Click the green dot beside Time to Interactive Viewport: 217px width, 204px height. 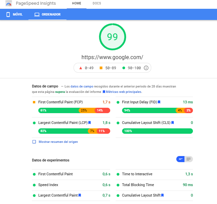(118, 174)
